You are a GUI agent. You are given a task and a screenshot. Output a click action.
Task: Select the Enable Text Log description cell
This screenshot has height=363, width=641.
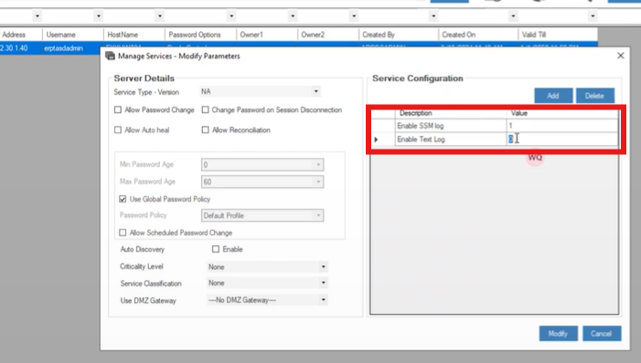(451, 139)
